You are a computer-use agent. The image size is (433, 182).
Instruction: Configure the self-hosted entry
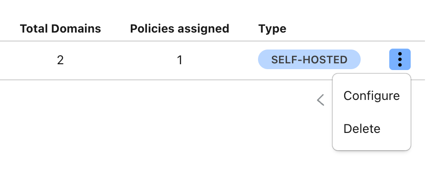click(371, 96)
